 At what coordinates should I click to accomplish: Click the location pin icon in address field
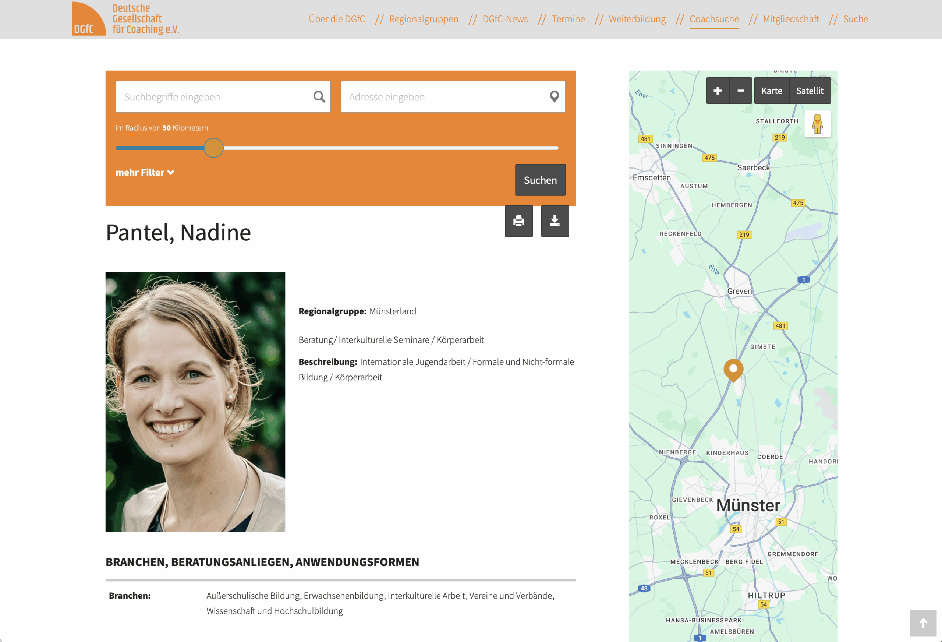(554, 96)
